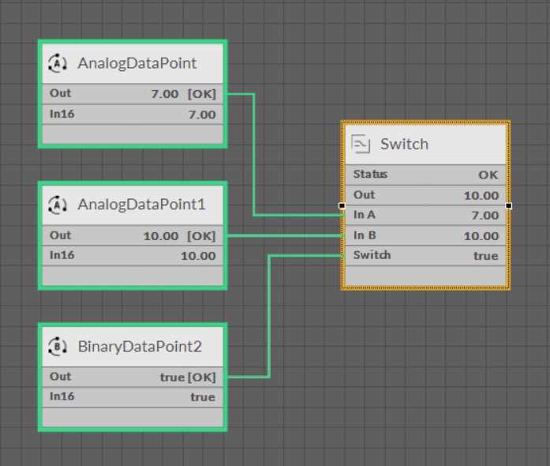Click the Switch slot showing true
Image resolution: width=550 pixels, height=466 pixels.
(425, 256)
